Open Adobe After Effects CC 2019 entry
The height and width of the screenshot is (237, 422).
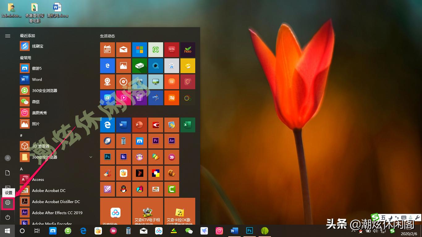(57, 213)
